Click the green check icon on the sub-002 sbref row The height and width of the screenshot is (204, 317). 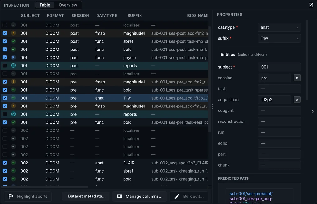tap(13, 171)
